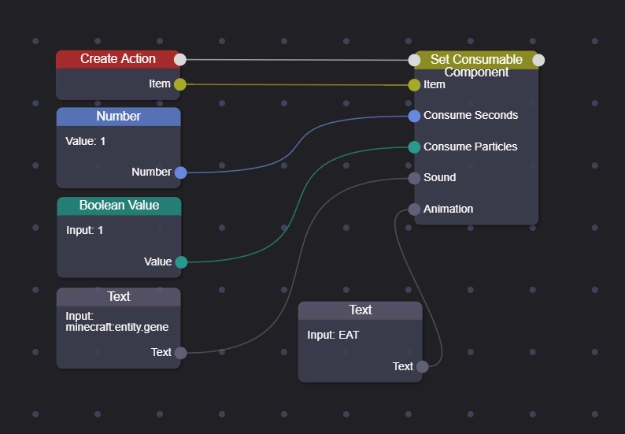Click the Item input port on Set Consumable
Image resolution: width=625 pixels, height=434 pixels.
[415, 85]
